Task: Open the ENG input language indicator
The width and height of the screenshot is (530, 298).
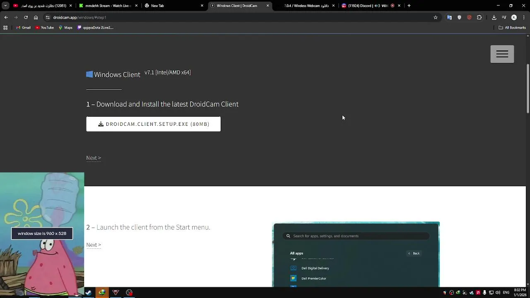Action: (506, 293)
